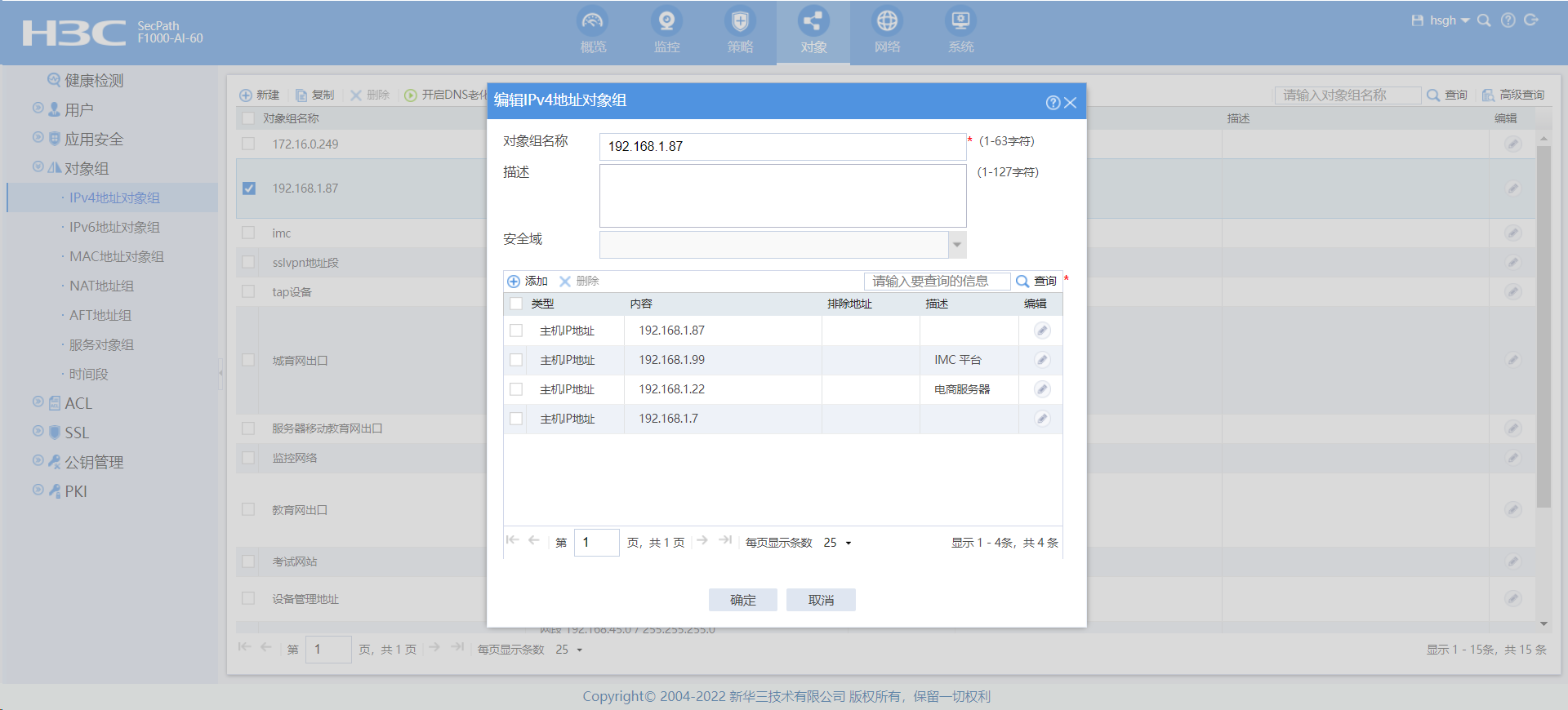Image resolution: width=1568 pixels, height=710 pixels.
Task: Click the logout icon in header
Action: click(1531, 20)
